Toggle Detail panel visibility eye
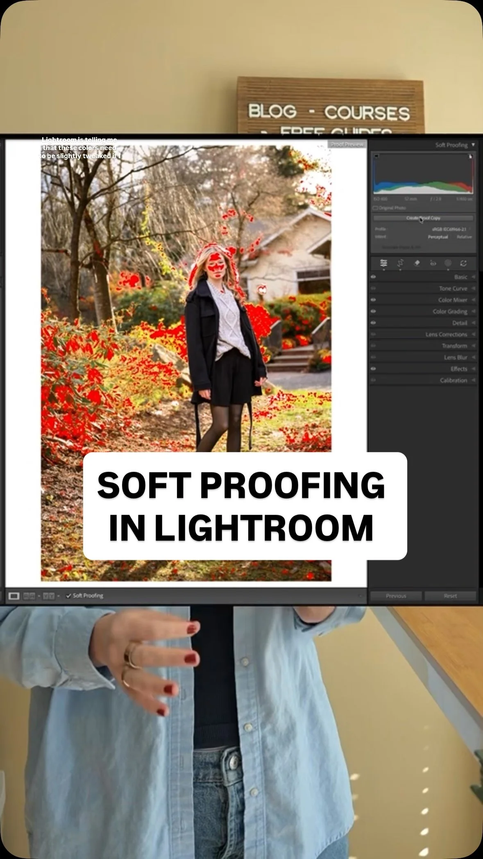483x859 pixels. [373, 323]
